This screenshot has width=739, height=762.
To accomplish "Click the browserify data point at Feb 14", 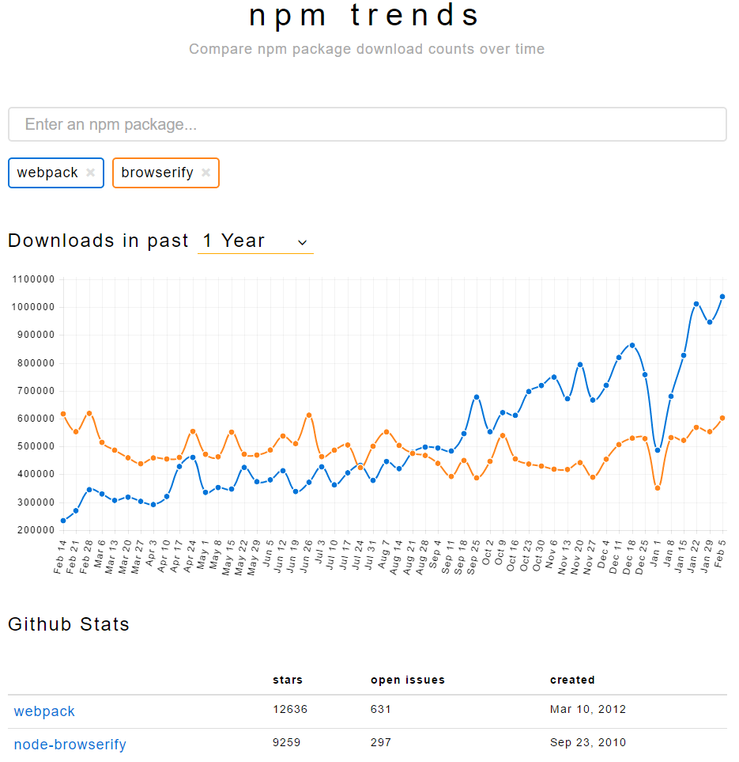I will [x=63, y=414].
